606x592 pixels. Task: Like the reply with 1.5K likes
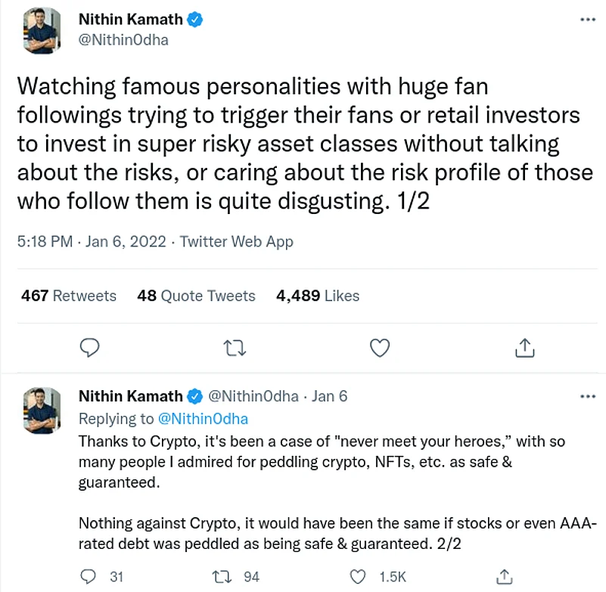point(368,577)
